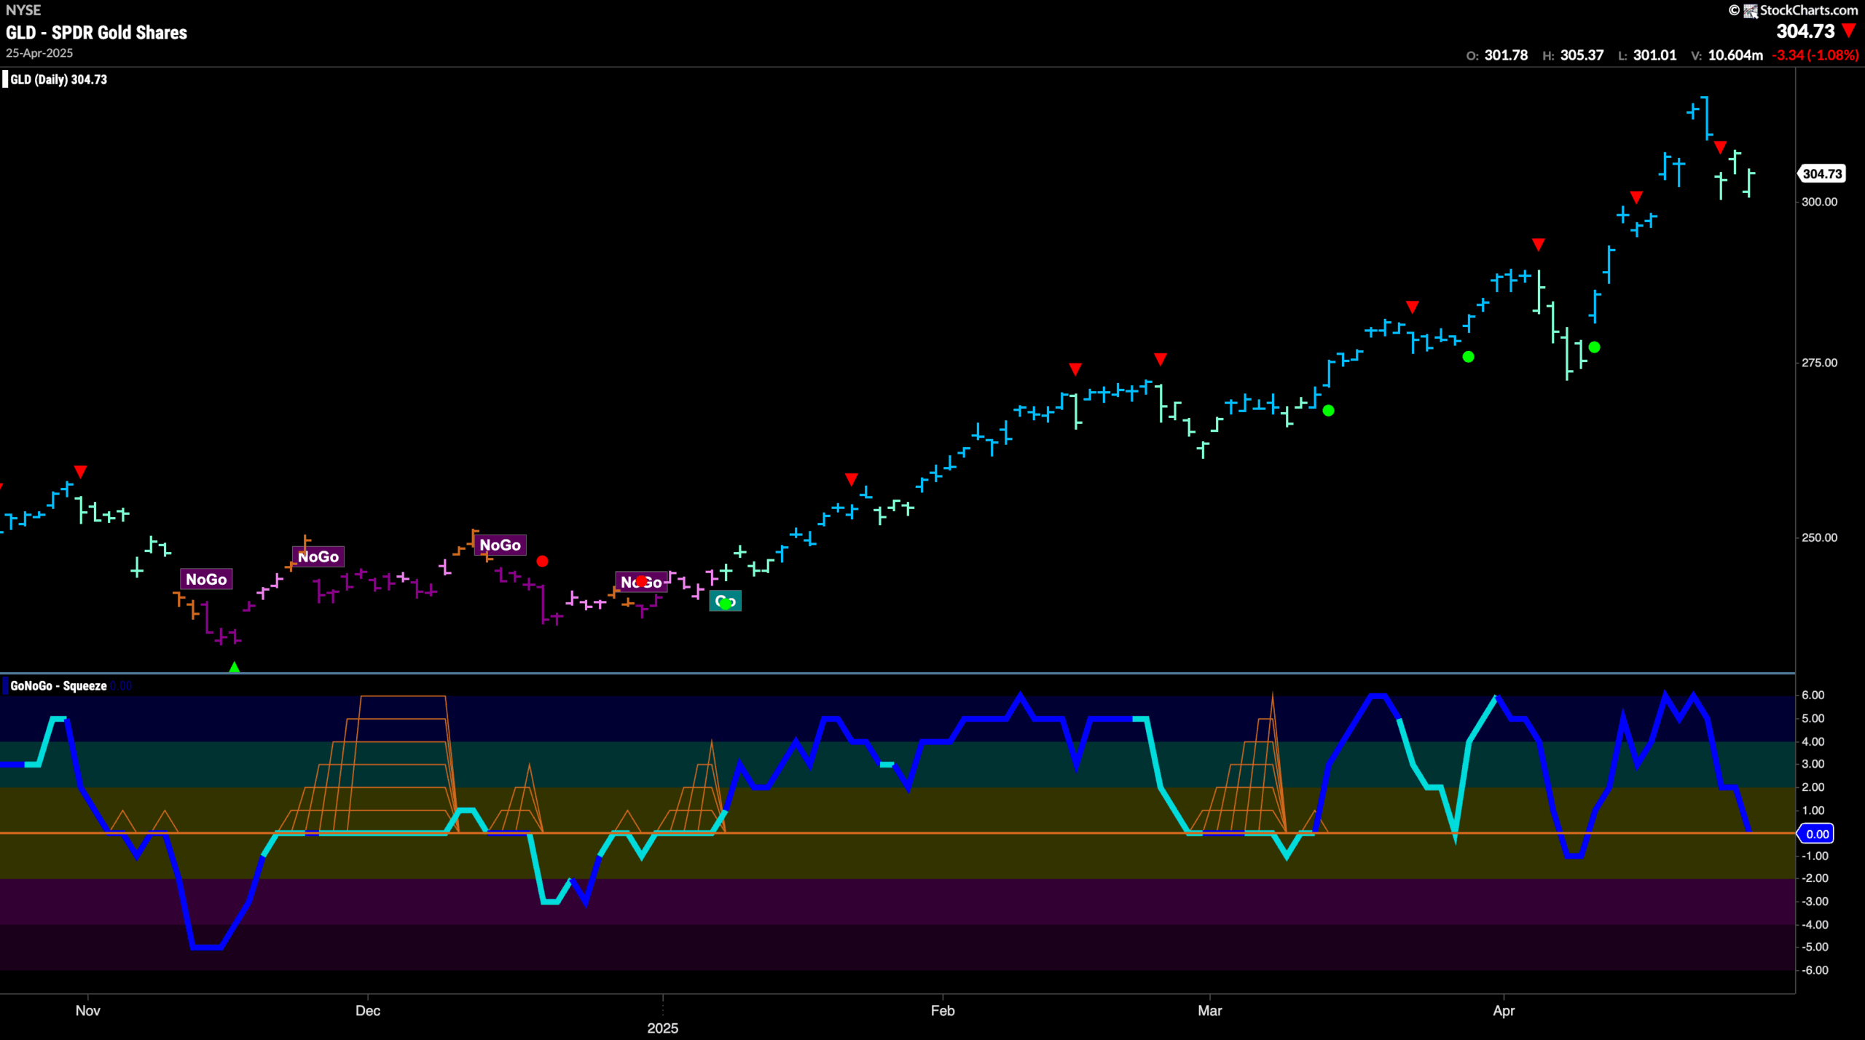Click the red circle marker in mid-December
1865x1040 pixels.
click(542, 562)
